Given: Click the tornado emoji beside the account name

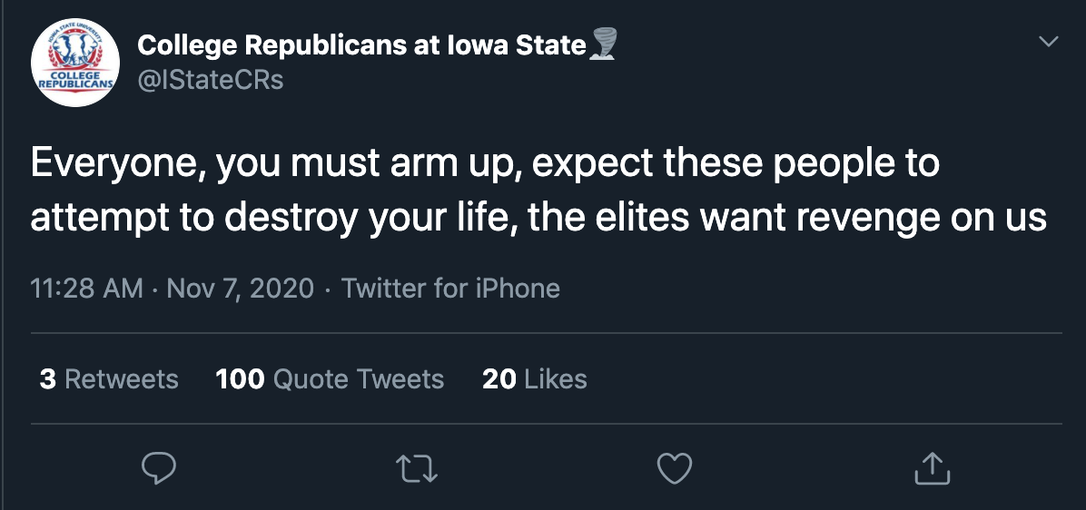Looking at the screenshot, I should pos(602,44).
